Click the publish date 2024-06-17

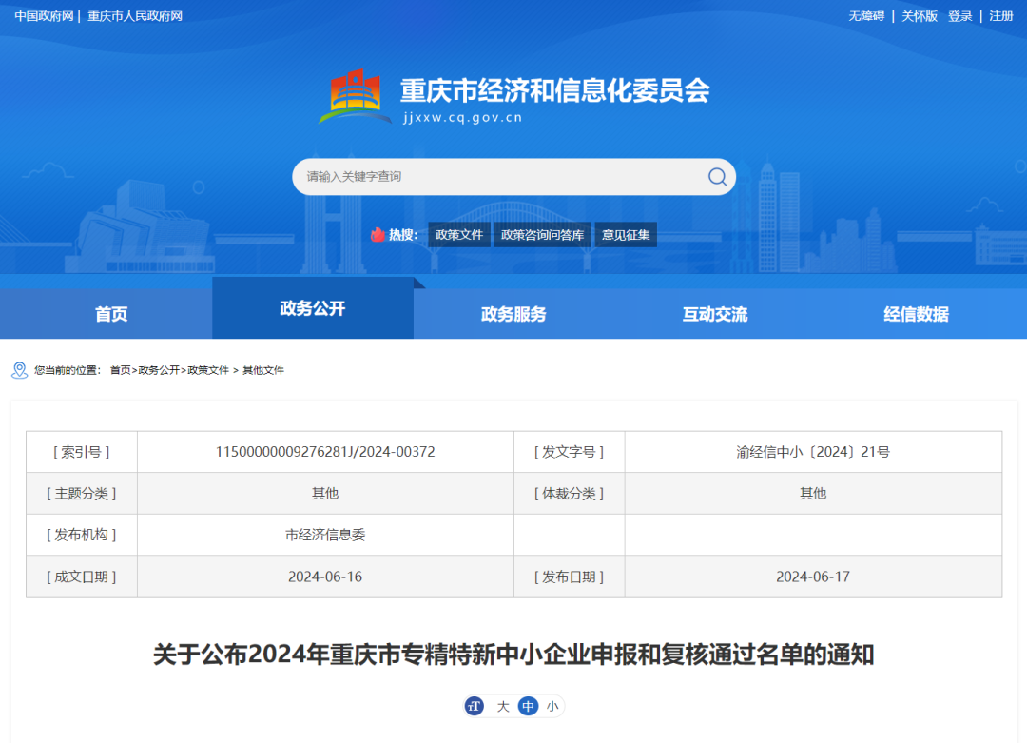(x=813, y=577)
